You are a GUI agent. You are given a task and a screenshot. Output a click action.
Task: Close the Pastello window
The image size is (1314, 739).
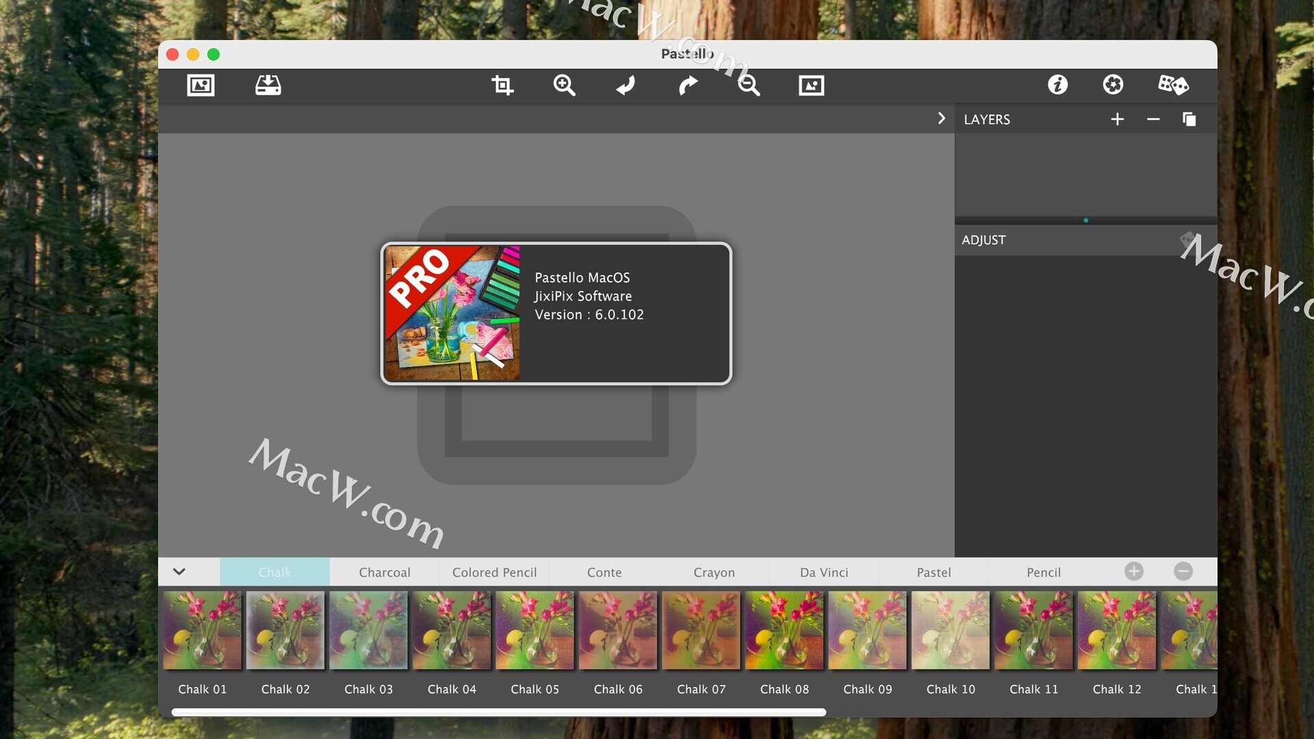pos(172,55)
